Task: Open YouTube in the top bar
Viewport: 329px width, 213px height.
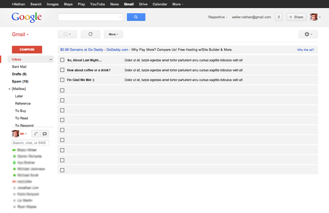Action: [x=97, y=4]
